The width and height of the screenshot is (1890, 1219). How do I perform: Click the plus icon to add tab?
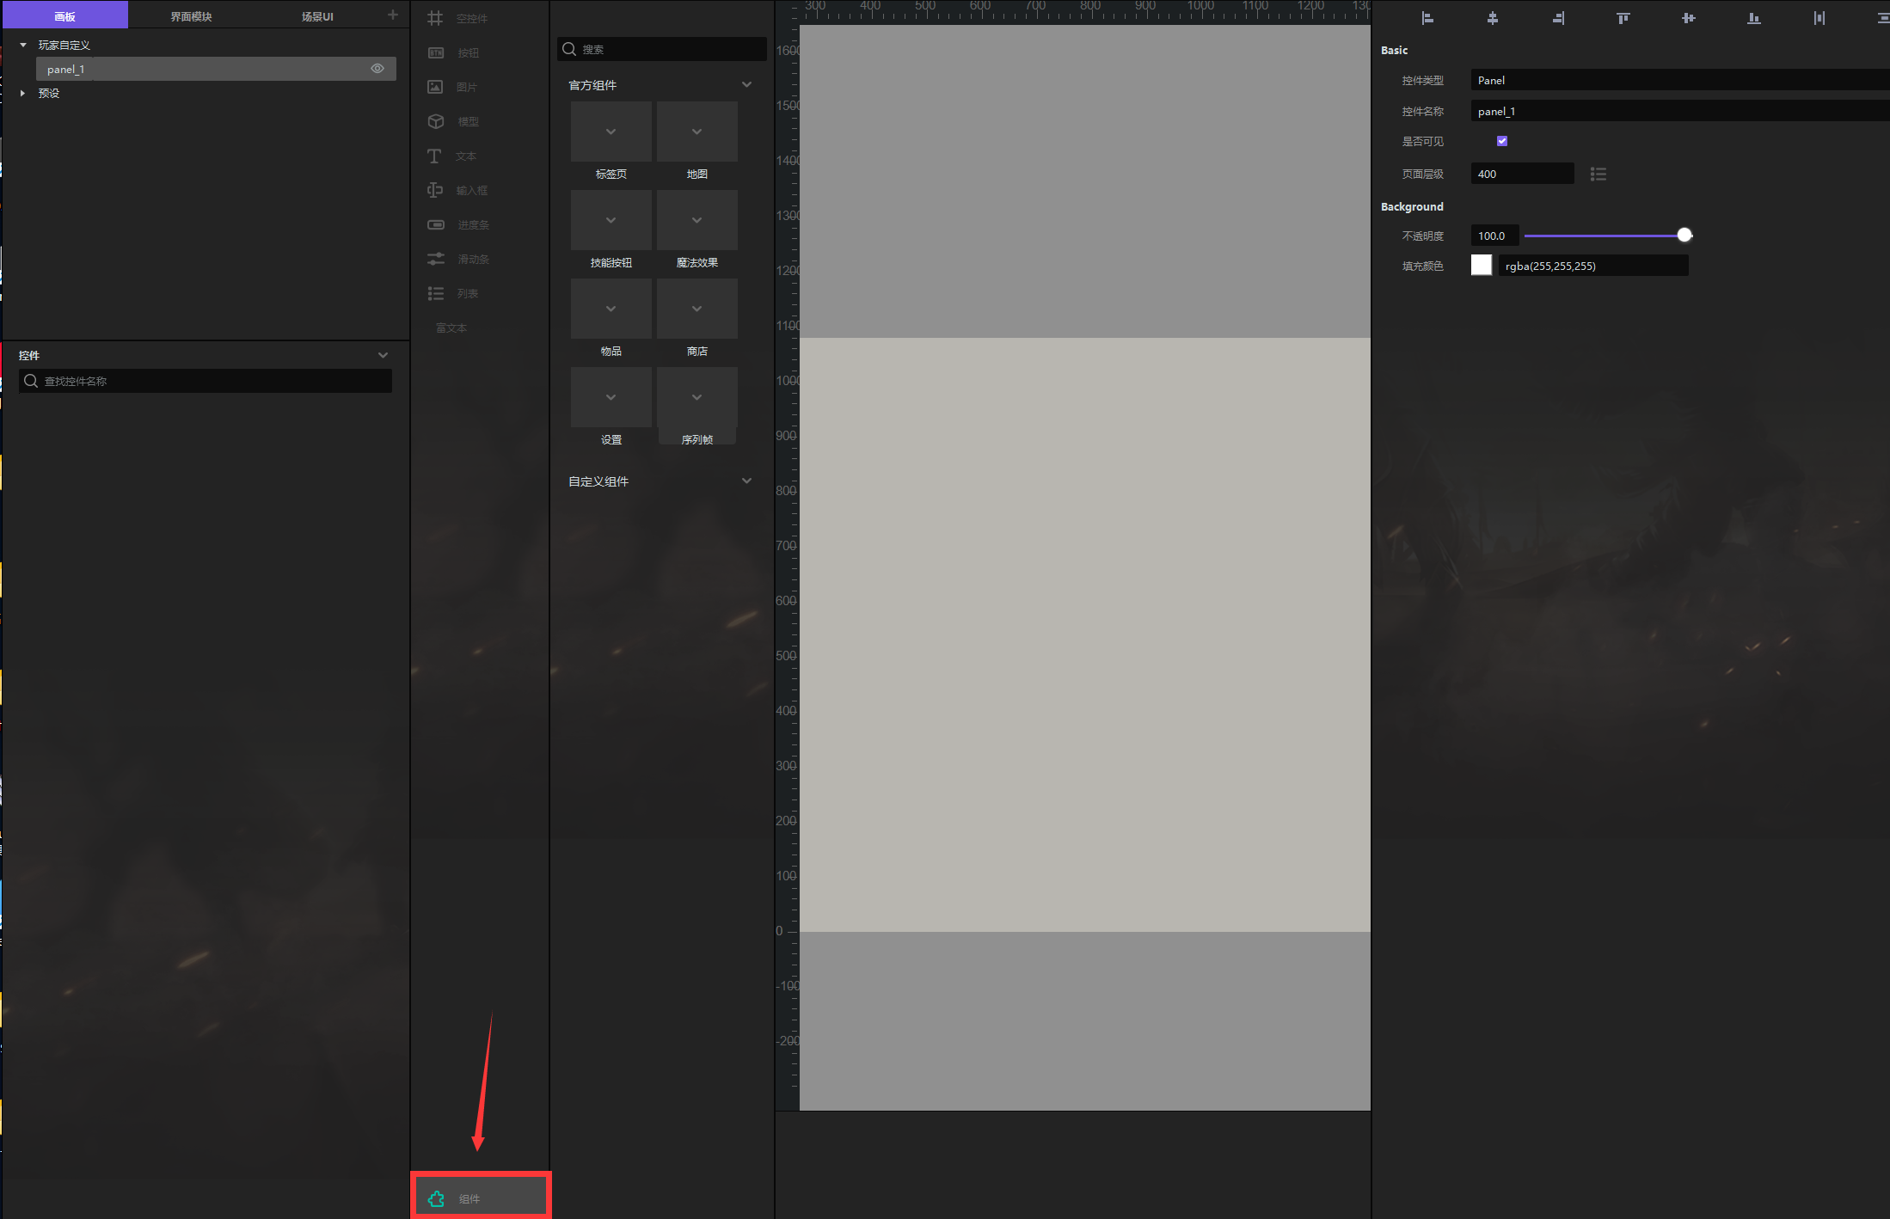click(393, 15)
